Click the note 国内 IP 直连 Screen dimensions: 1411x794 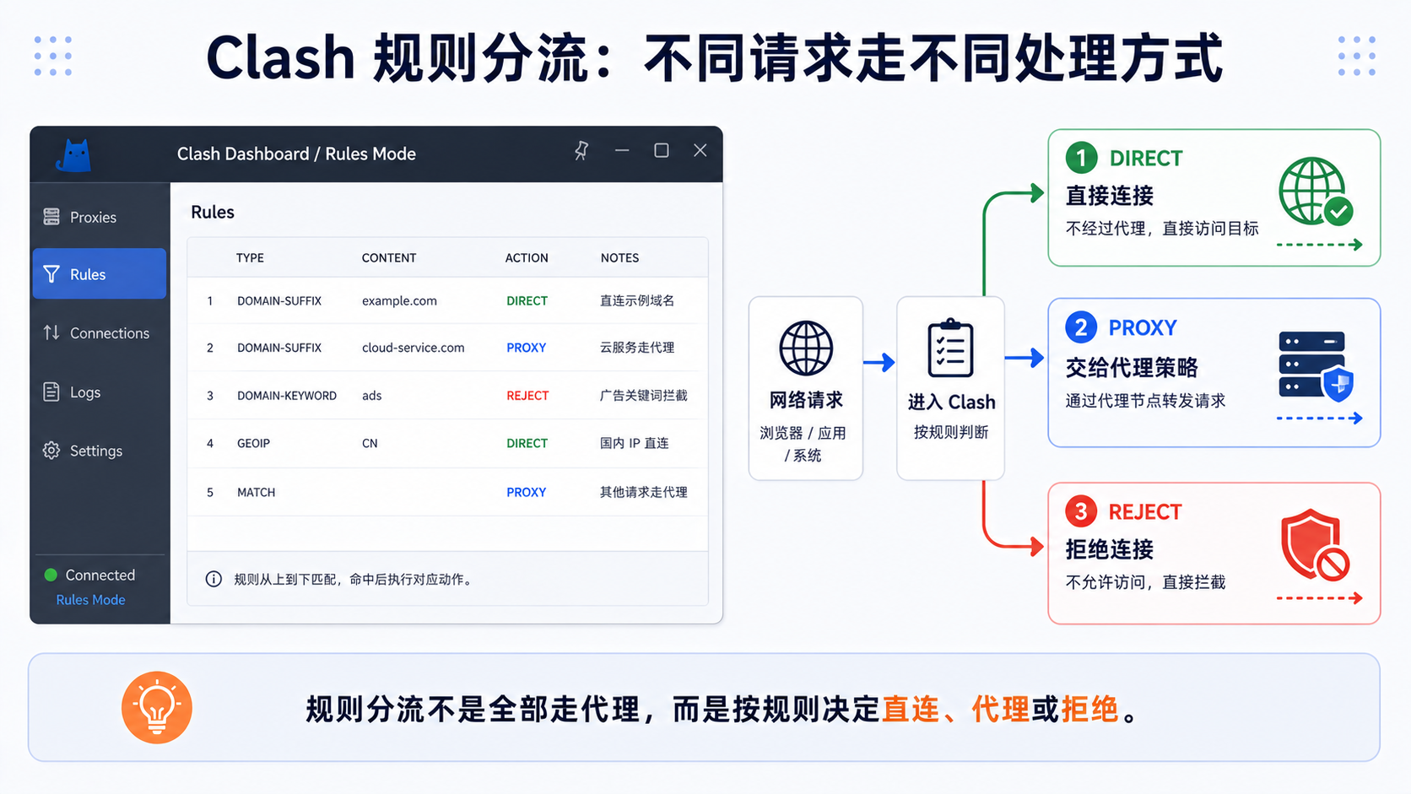(634, 444)
